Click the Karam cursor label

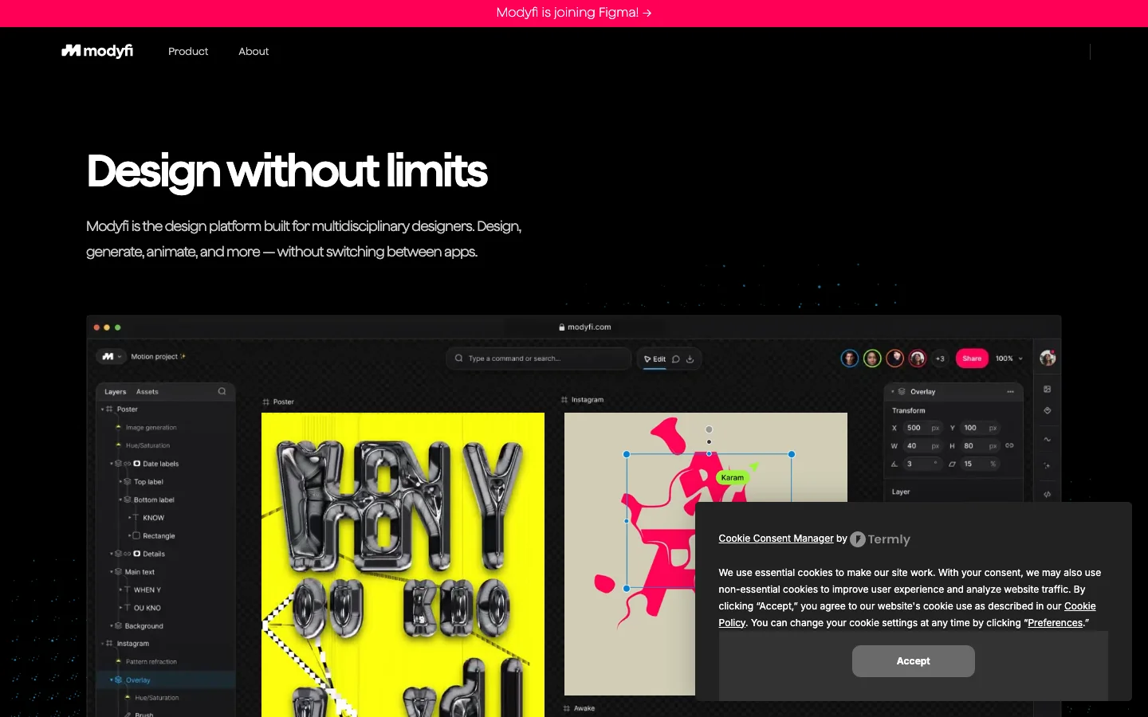click(732, 478)
